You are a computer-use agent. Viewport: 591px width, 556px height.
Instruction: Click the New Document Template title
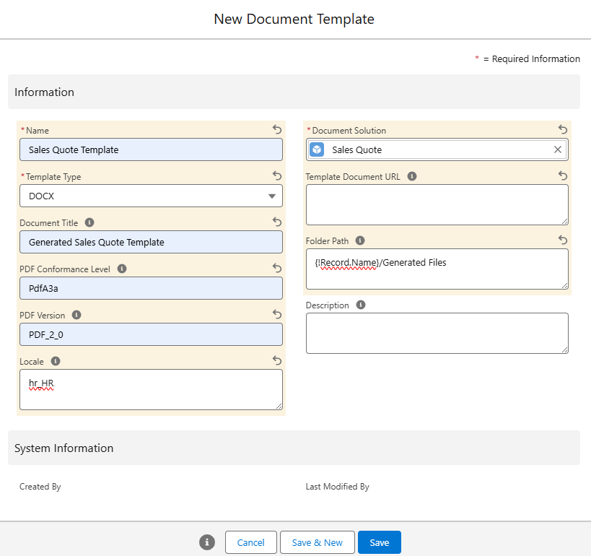[294, 19]
